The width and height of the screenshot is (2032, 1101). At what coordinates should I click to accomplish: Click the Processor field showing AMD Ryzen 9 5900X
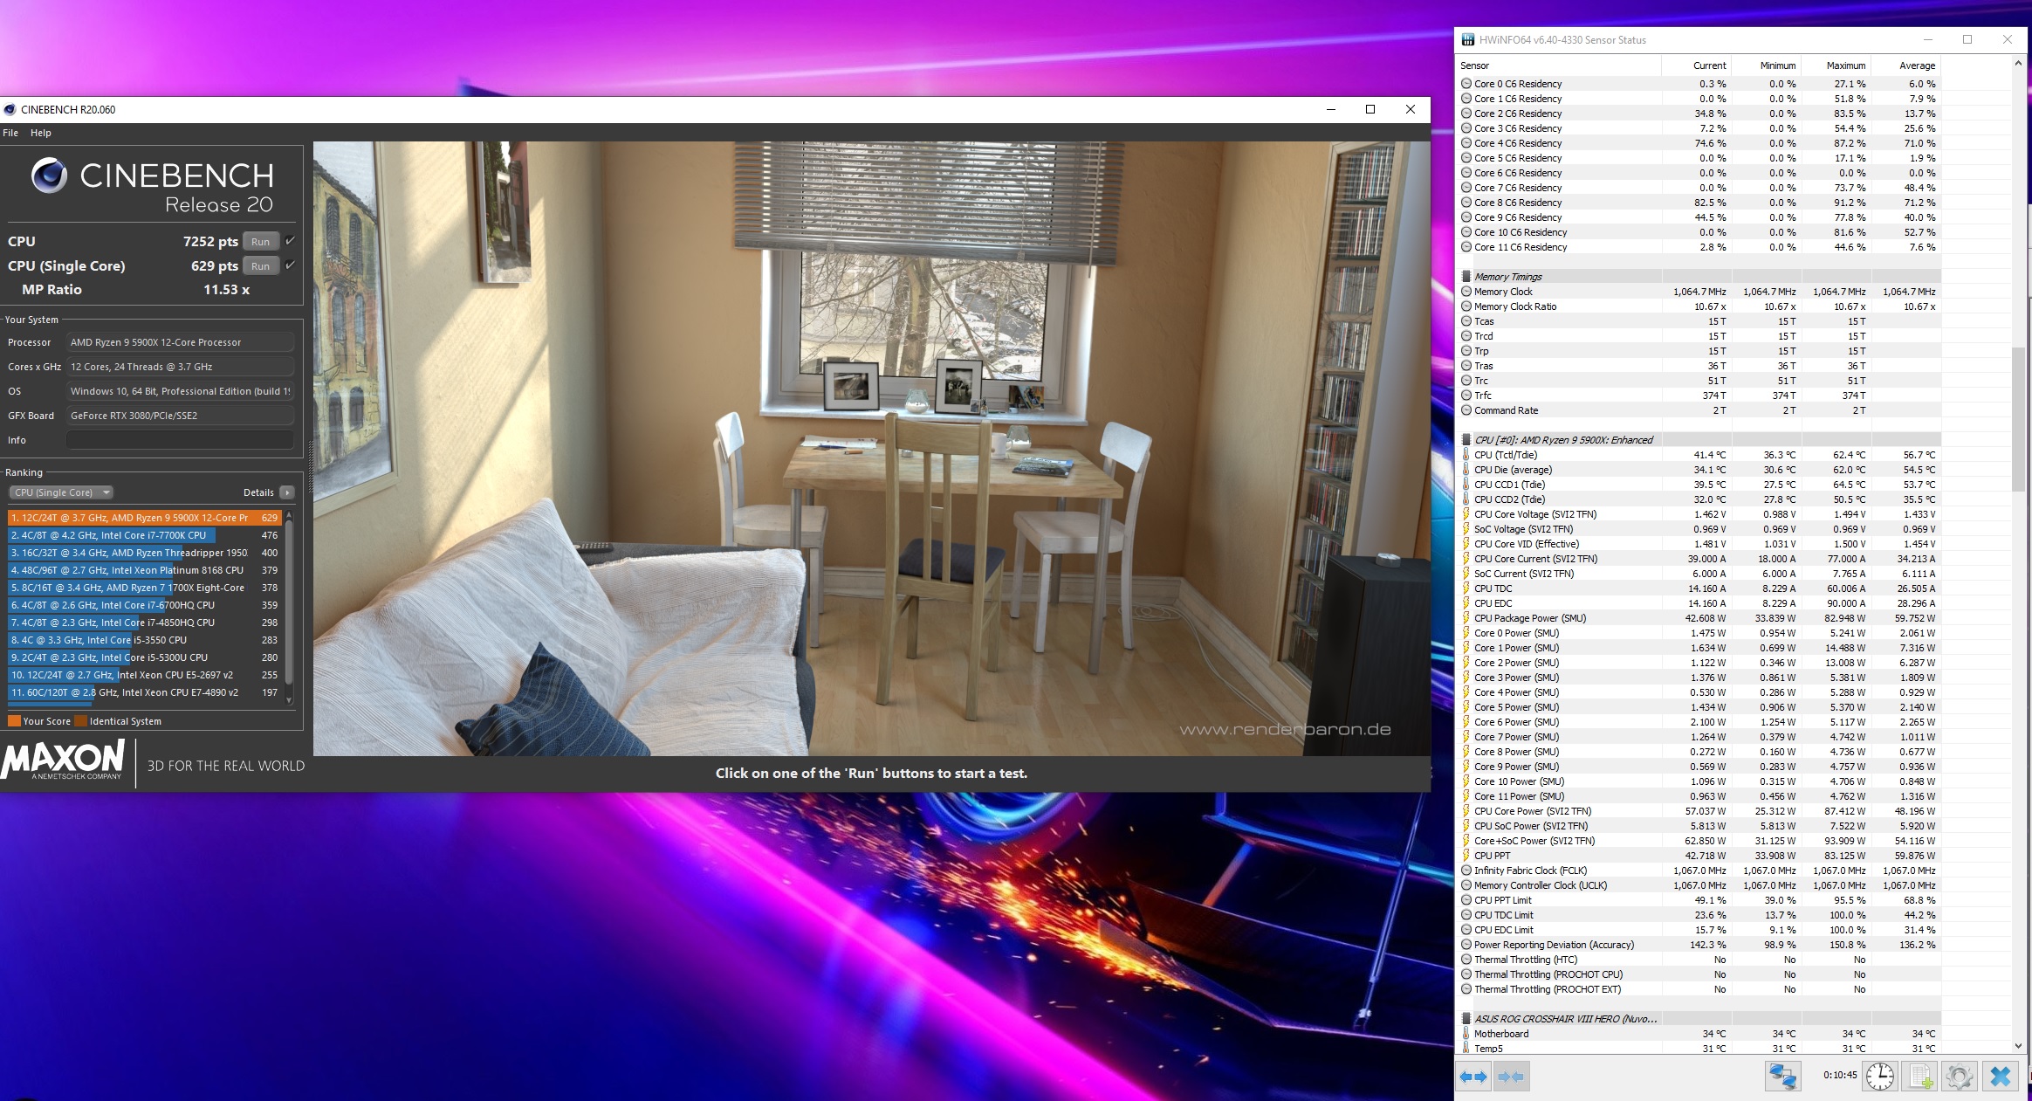point(180,342)
